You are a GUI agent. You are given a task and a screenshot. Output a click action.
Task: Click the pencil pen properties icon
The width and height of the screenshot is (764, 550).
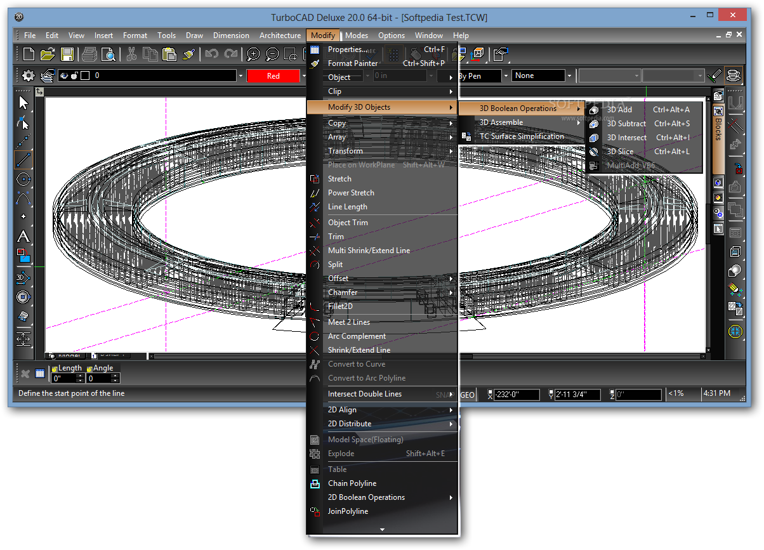(x=716, y=75)
